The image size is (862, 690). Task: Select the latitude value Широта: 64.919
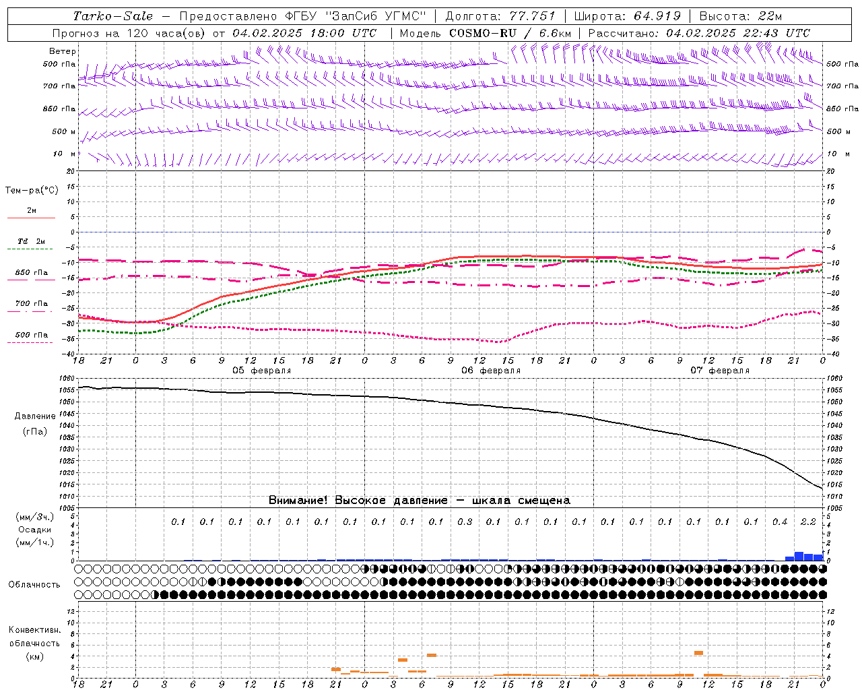click(627, 16)
